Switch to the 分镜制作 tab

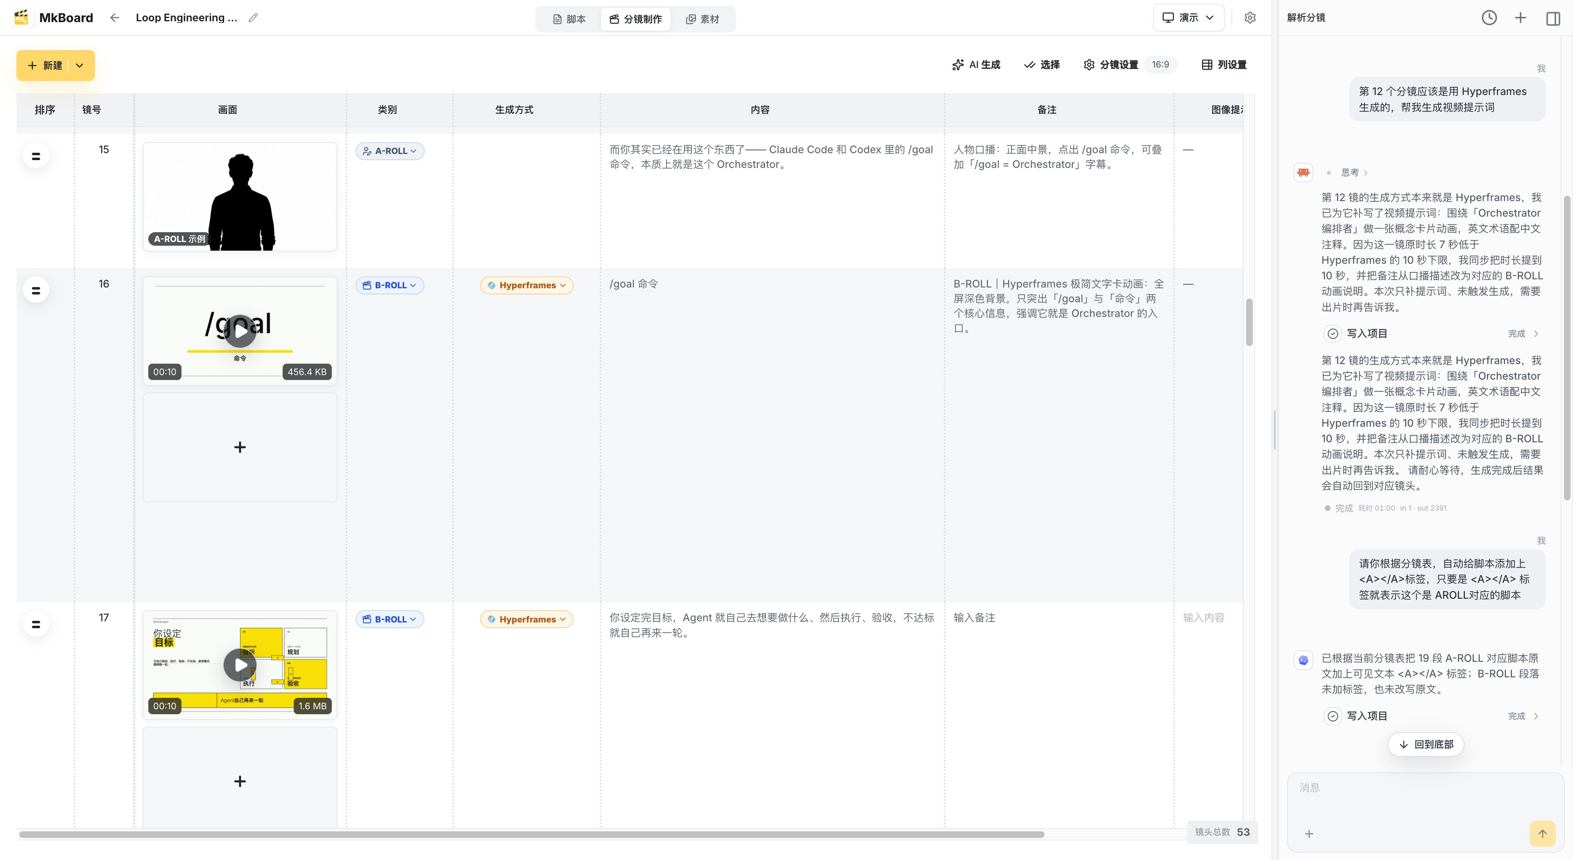point(636,19)
